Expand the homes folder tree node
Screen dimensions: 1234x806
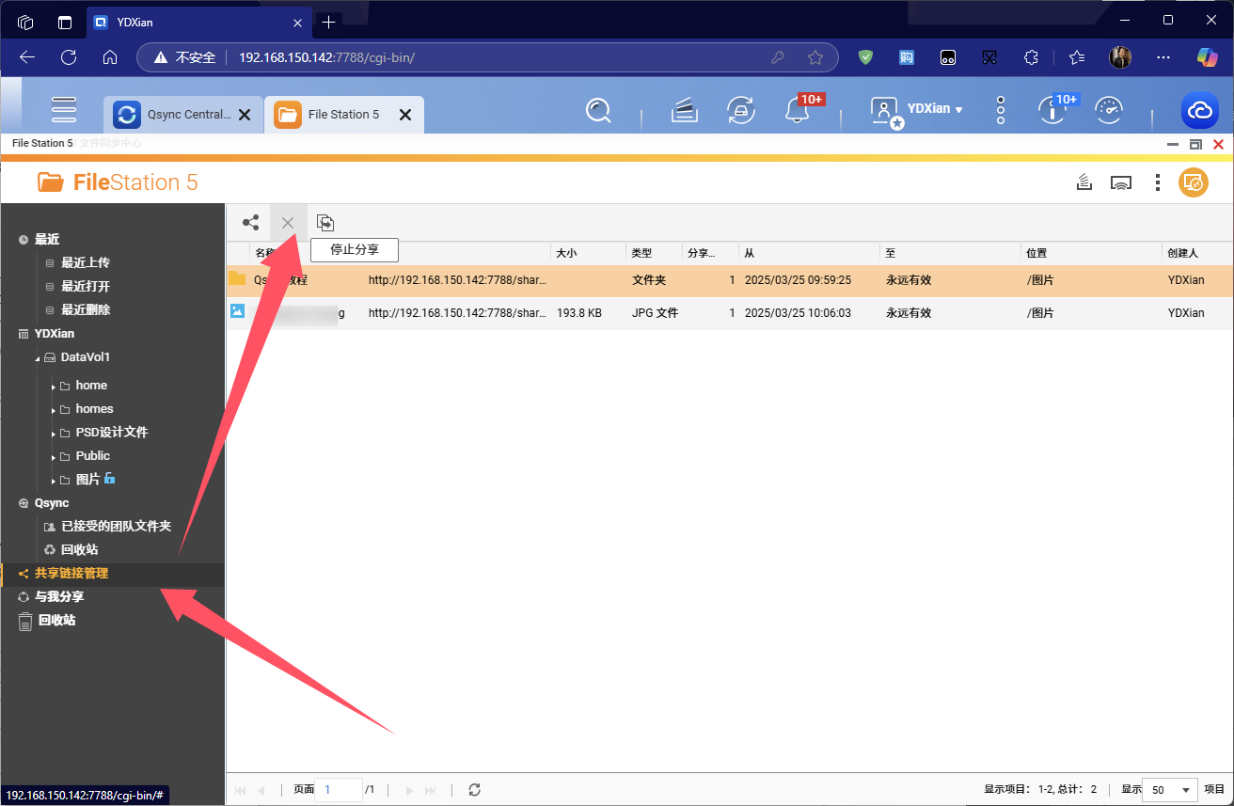coord(53,409)
